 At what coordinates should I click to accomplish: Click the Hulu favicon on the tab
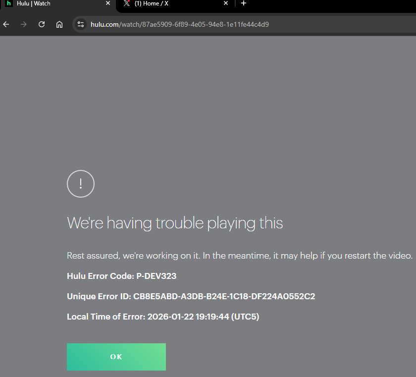pyautogui.click(x=9, y=3)
